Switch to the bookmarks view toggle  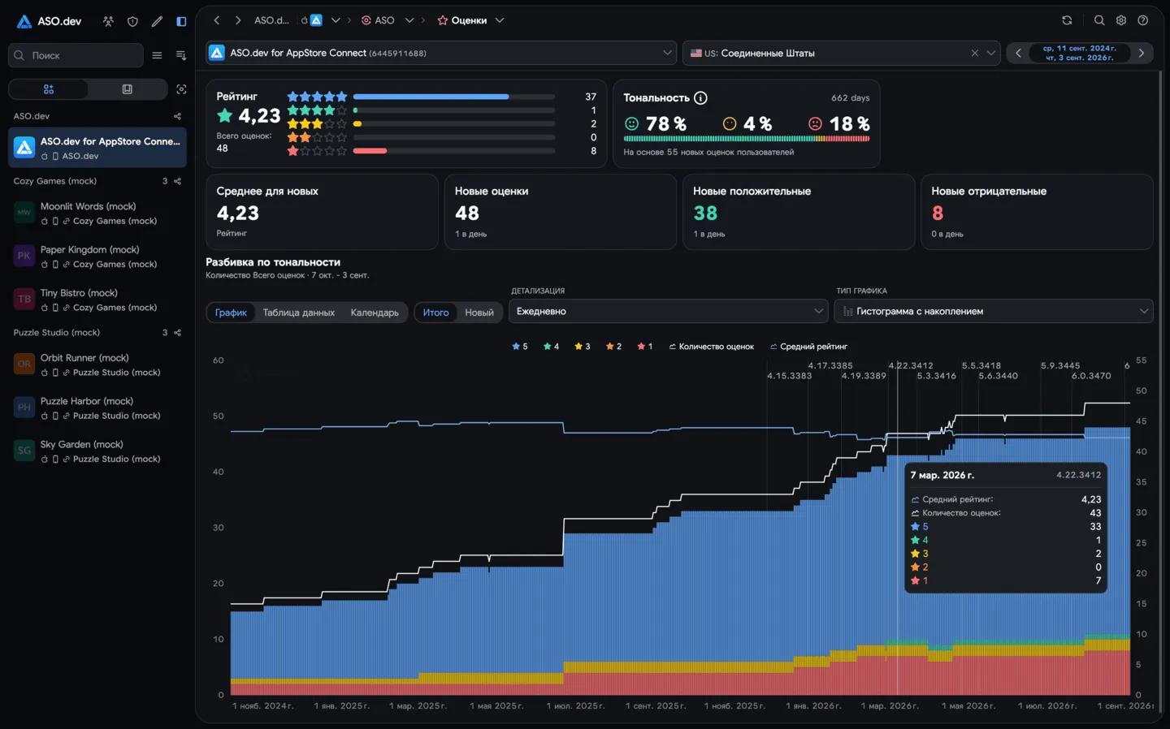point(127,89)
